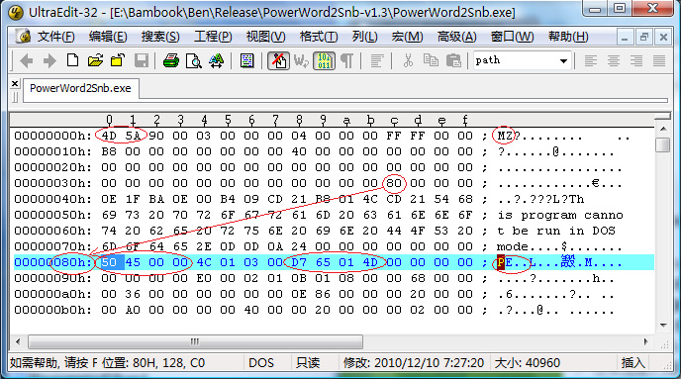Click the Back arrow in the toolbar
681x379 pixels.
click(27, 60)
